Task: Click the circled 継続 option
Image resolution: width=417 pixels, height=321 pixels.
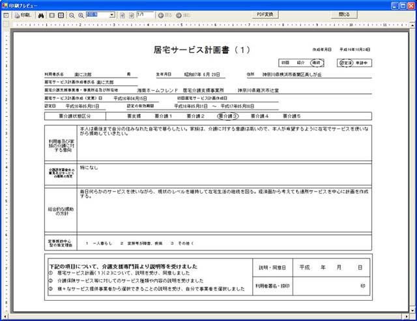Action: (x=317, y=63)
